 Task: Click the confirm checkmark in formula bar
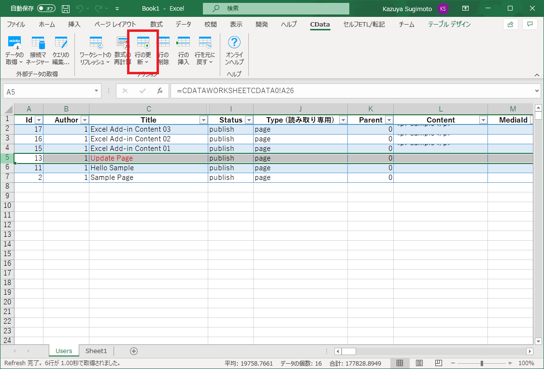click(x=143, y=91)
